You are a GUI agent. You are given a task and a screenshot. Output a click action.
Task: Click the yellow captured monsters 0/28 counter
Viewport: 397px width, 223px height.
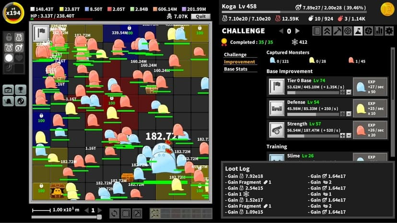(x=317, y=61)
